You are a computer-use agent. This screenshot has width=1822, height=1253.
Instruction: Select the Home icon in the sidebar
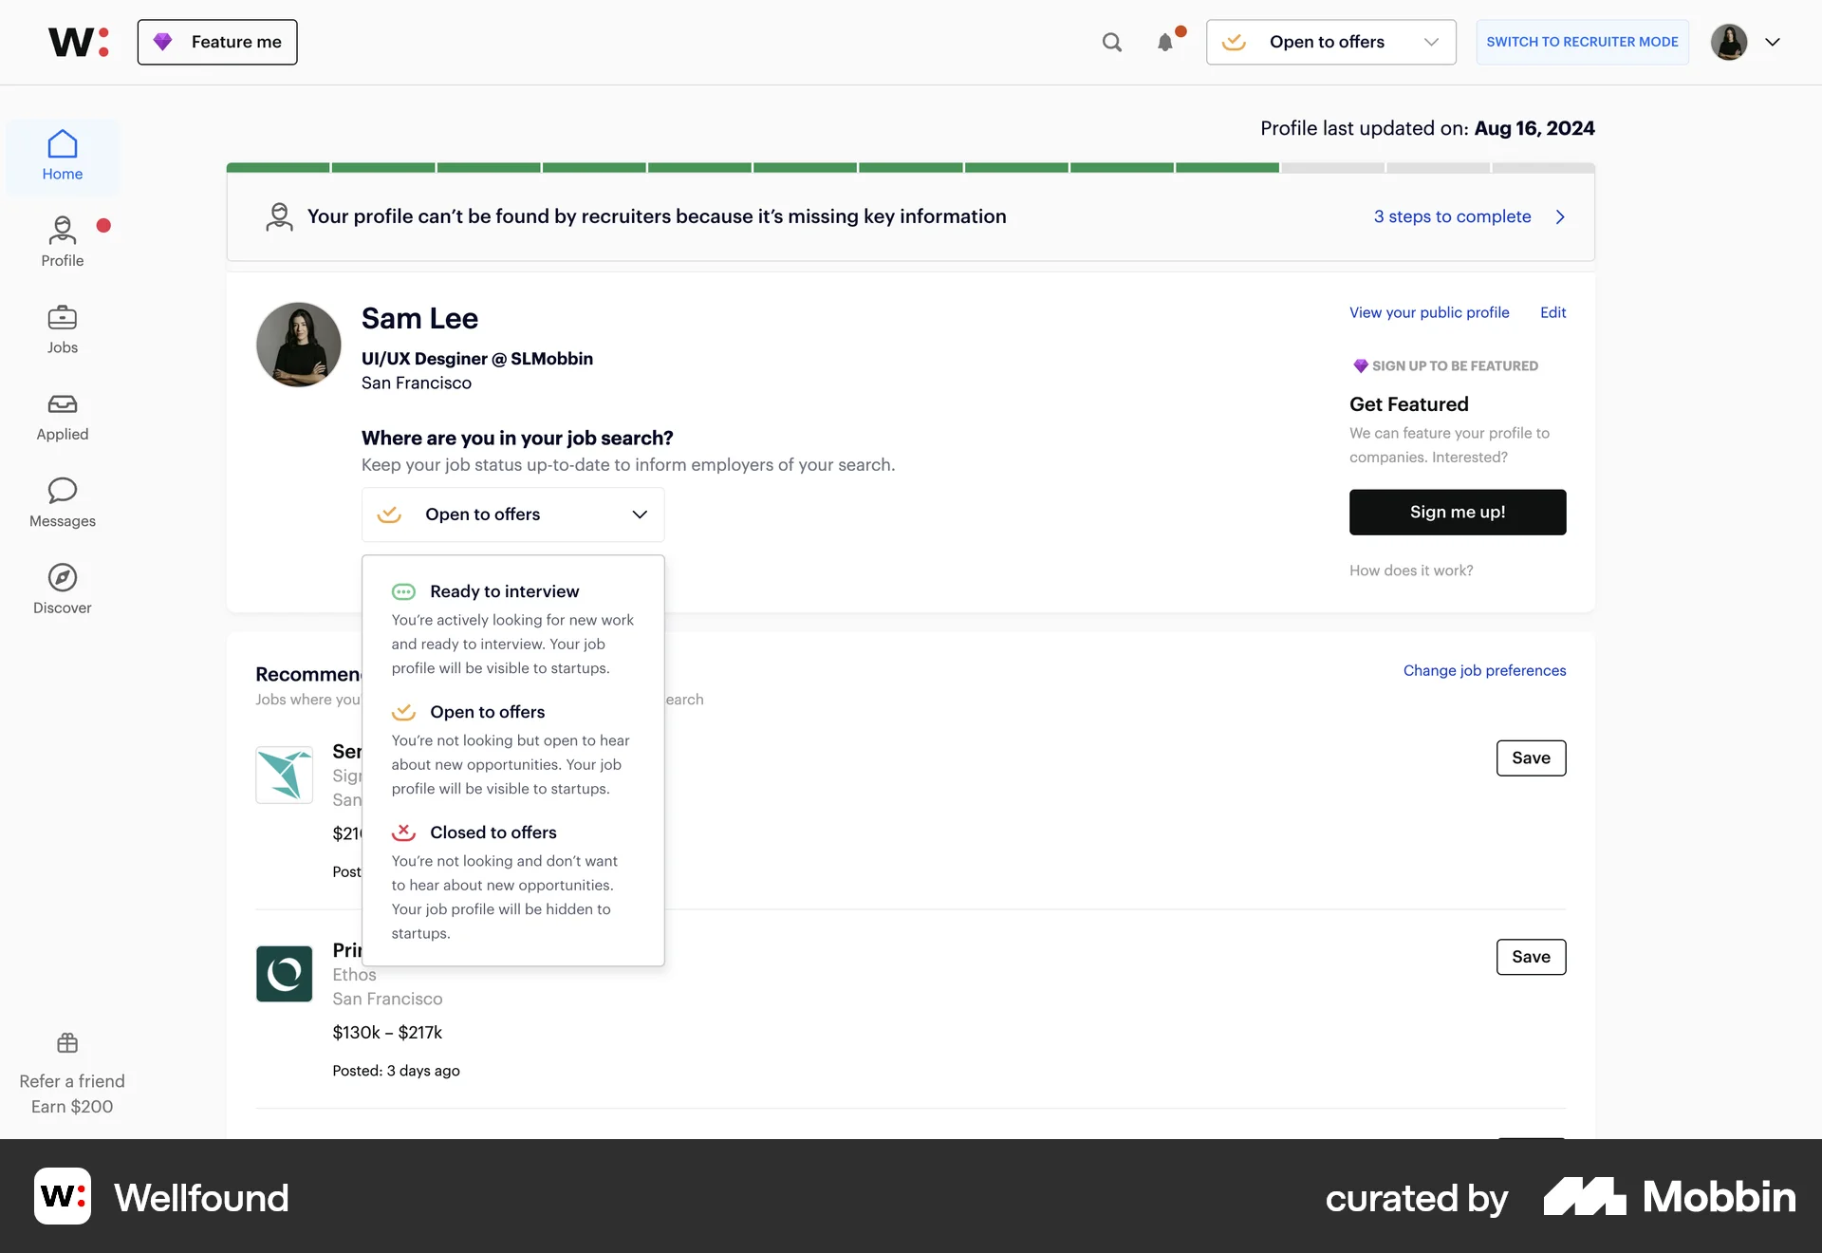pyautogui.click(x=62, y=155)
